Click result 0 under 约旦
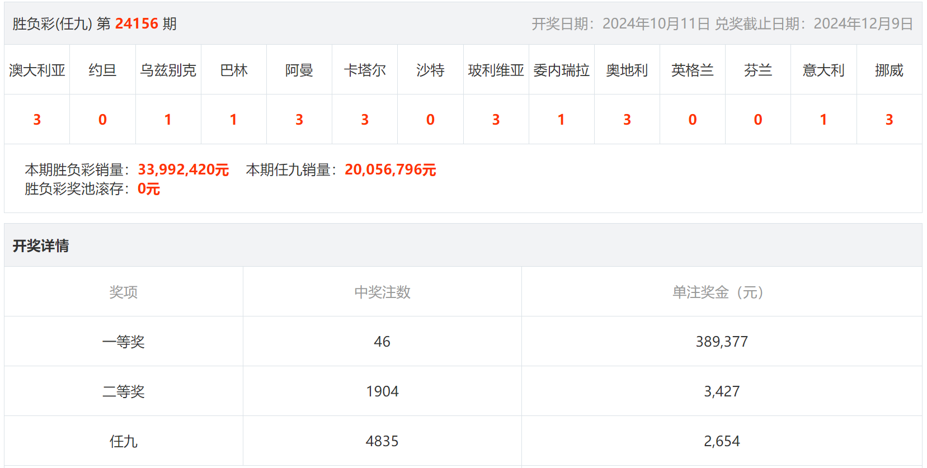This screenshot has height=468, width=927. [102, 120]
